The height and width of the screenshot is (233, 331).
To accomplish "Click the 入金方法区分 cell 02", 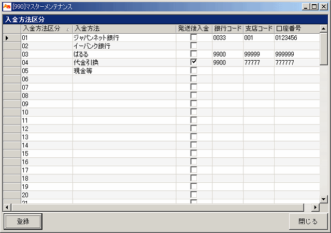I will tap(47, 46).
